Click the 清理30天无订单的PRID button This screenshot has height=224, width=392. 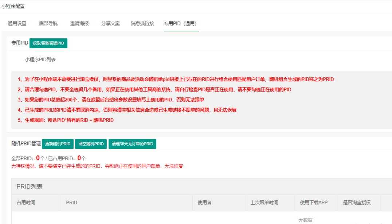coord(132,144)
